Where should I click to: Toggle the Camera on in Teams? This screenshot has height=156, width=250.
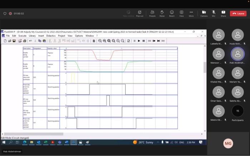204,14
